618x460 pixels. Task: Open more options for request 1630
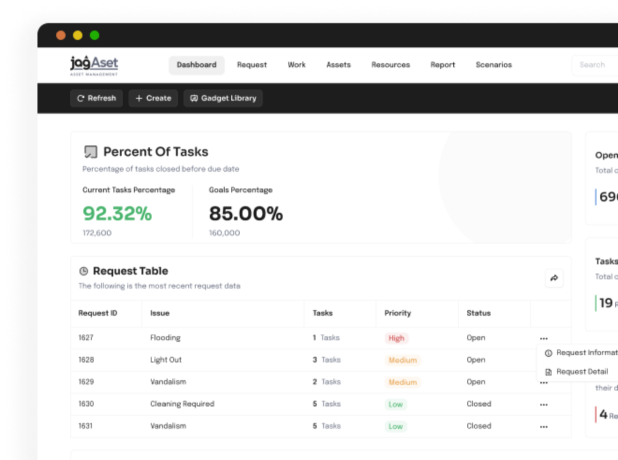(x=544, y=405)
